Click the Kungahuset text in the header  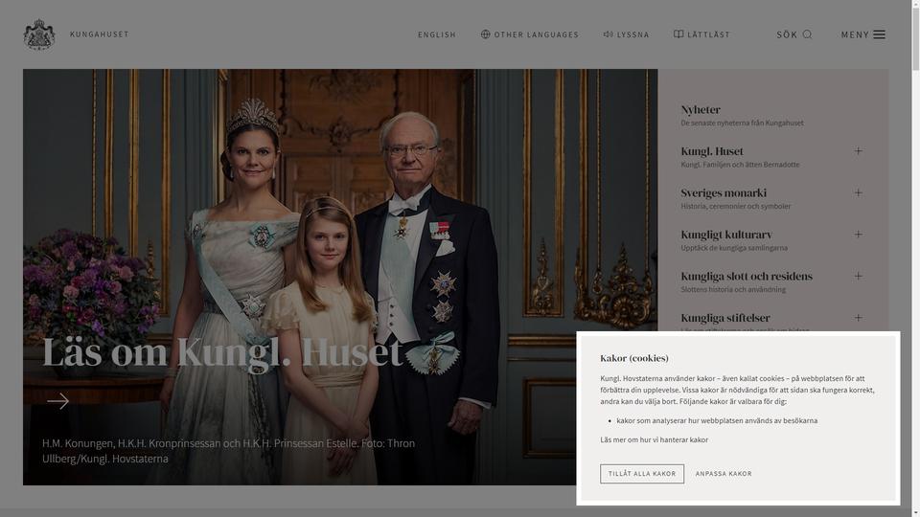pyautogui.click(x=99, y=34)
